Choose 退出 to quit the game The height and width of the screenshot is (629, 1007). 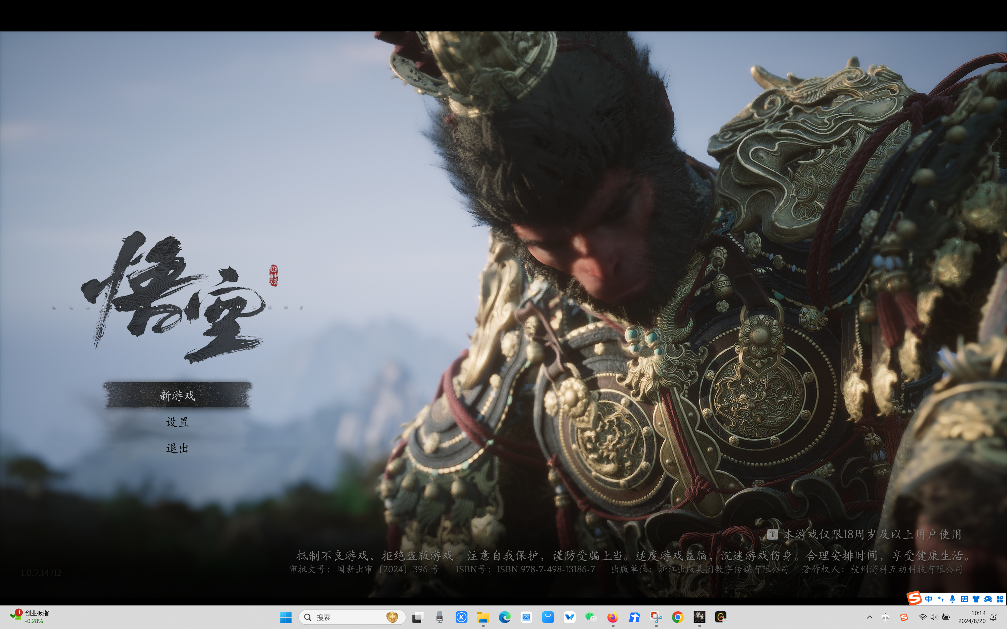(x=178, y=448)
